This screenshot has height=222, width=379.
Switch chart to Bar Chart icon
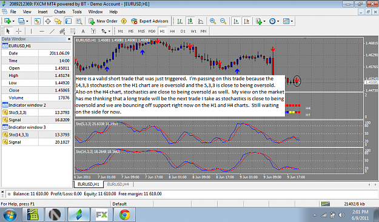pos(180,21)
